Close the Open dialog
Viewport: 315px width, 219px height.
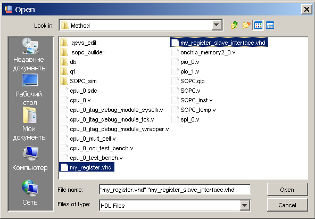[x=306, y=10]
